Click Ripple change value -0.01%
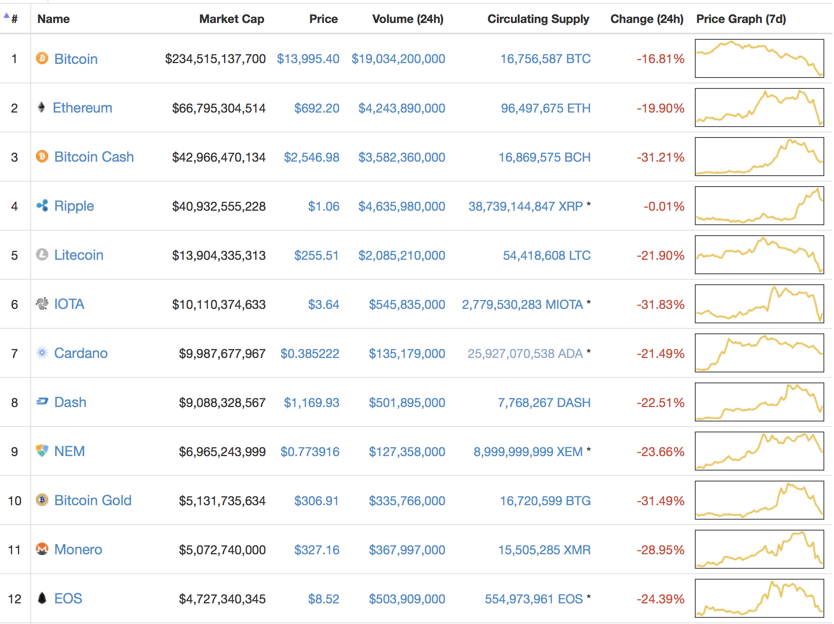 pyautogui.click(x=664, y=206)
